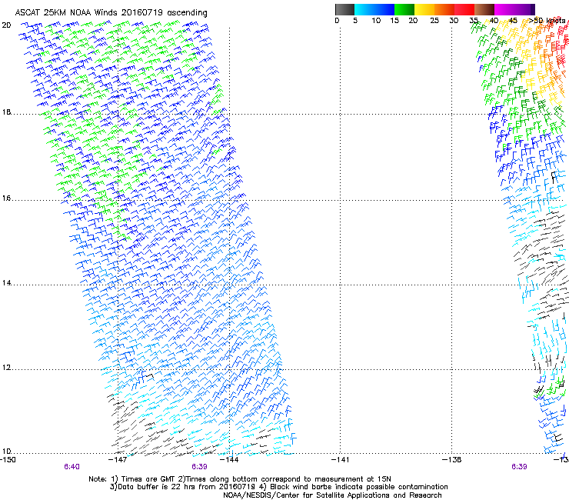Screen dimensions: 569x500
Task: Click the note line starting 'Note: 1) Times are GMT'
Action: [240, 479]
